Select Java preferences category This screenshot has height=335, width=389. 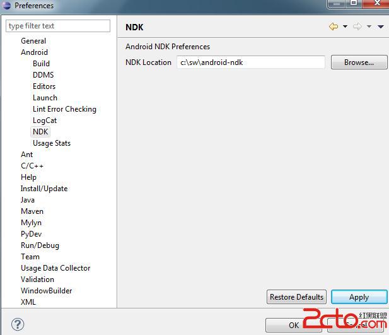click(28, 200)
